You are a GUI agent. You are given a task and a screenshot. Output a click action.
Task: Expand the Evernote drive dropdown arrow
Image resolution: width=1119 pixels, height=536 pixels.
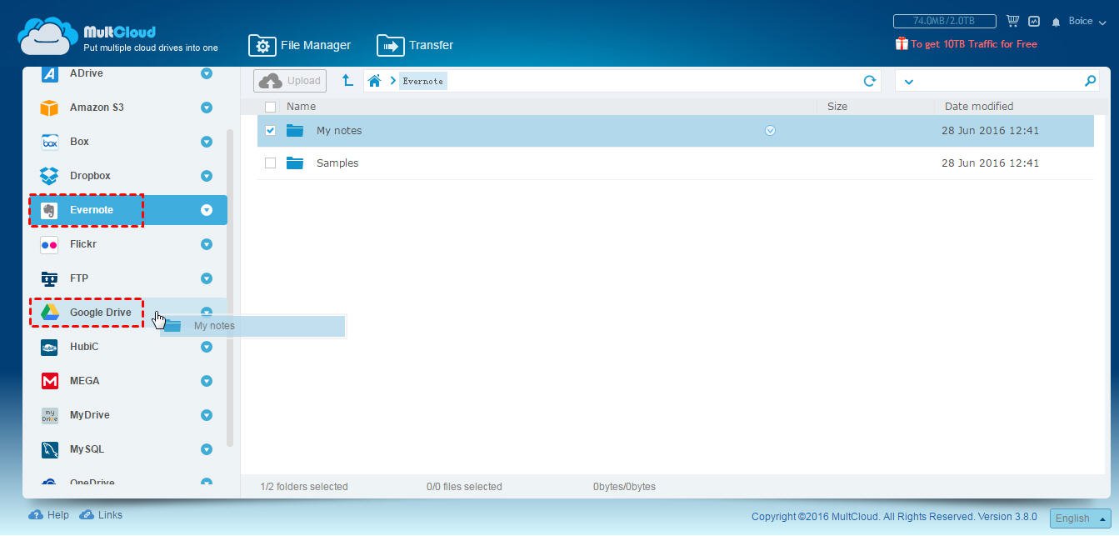click(x=207, y=210)
